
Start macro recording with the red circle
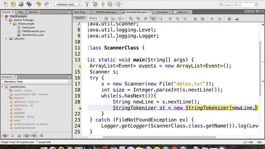212,19
